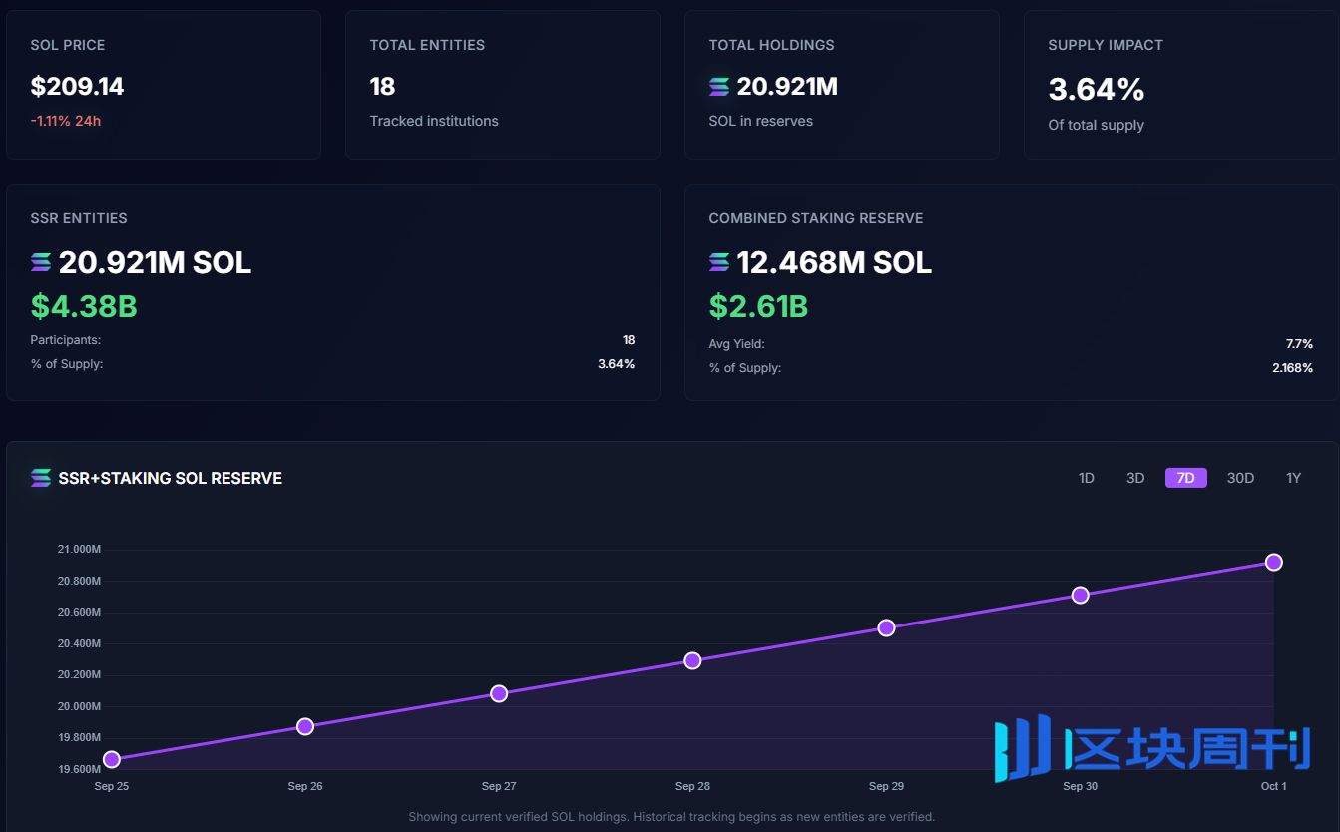Click the Sep 27 chart marker
This screenshot has height=832, width=1340.
point(499,693)
